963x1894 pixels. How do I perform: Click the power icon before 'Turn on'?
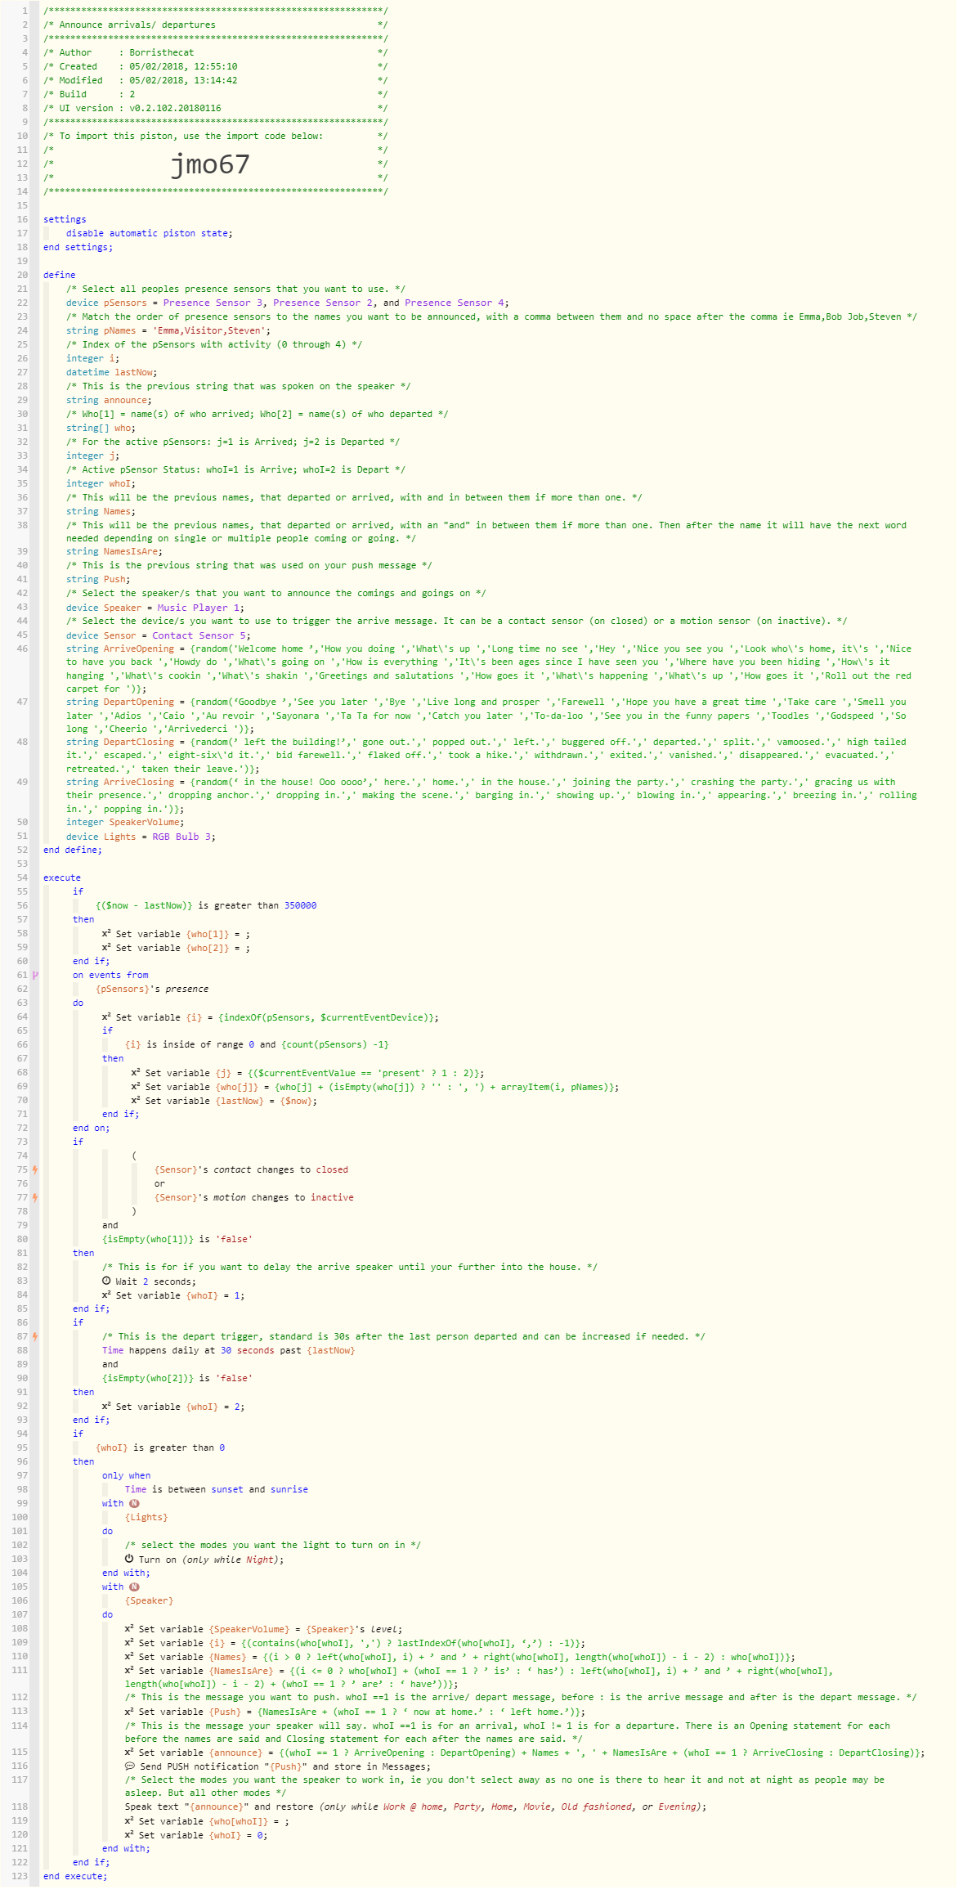[x=129, y=1559]
